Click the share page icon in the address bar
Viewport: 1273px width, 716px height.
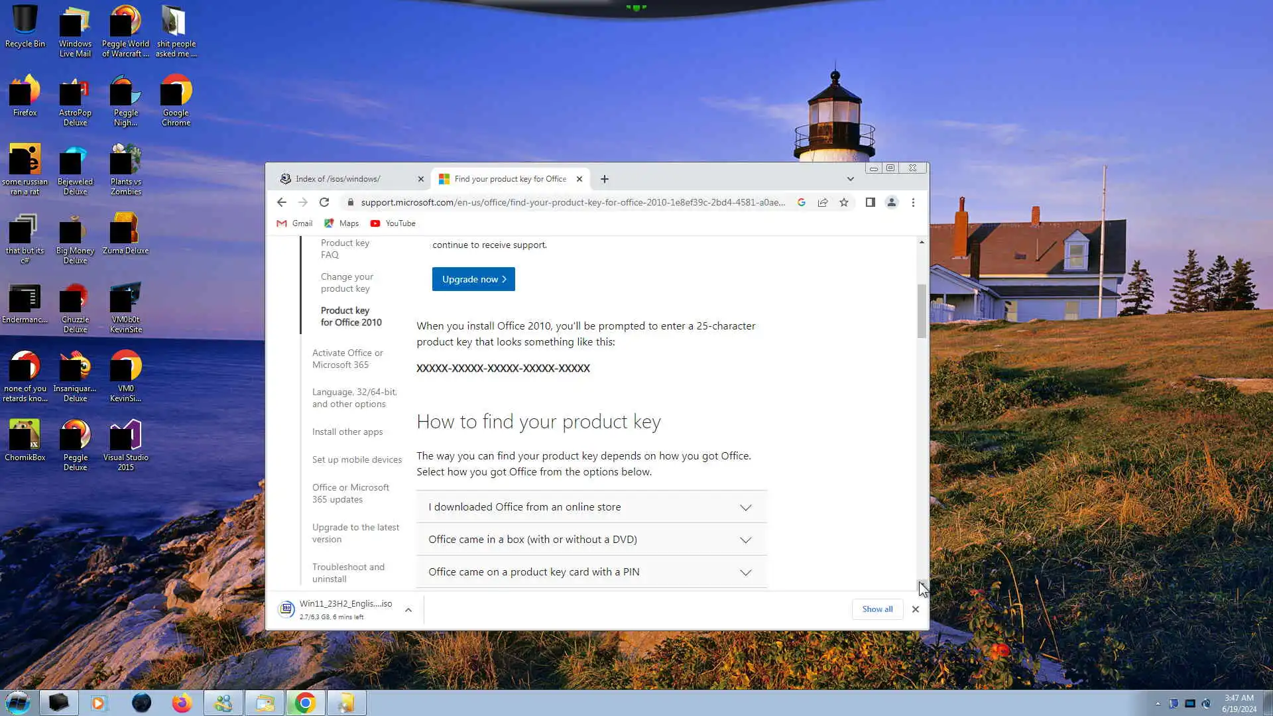(823, 202)
